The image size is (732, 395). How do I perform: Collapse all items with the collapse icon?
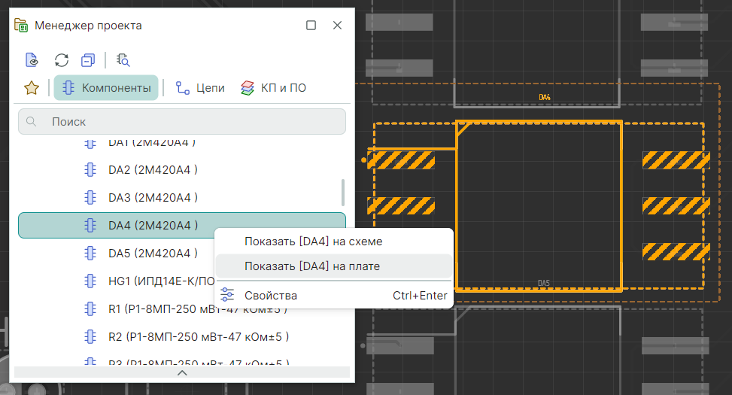[88, 60]
